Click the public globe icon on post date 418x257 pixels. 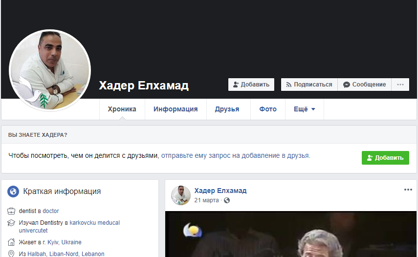pos(227,200)
